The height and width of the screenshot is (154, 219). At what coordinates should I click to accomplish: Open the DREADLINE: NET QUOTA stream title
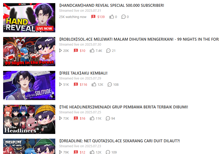[119, 141]
